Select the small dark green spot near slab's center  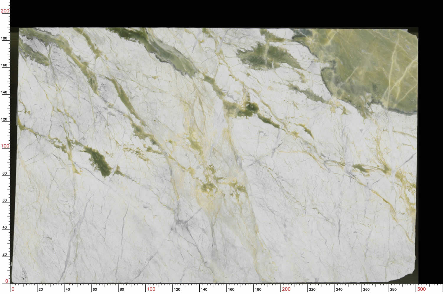250,108
